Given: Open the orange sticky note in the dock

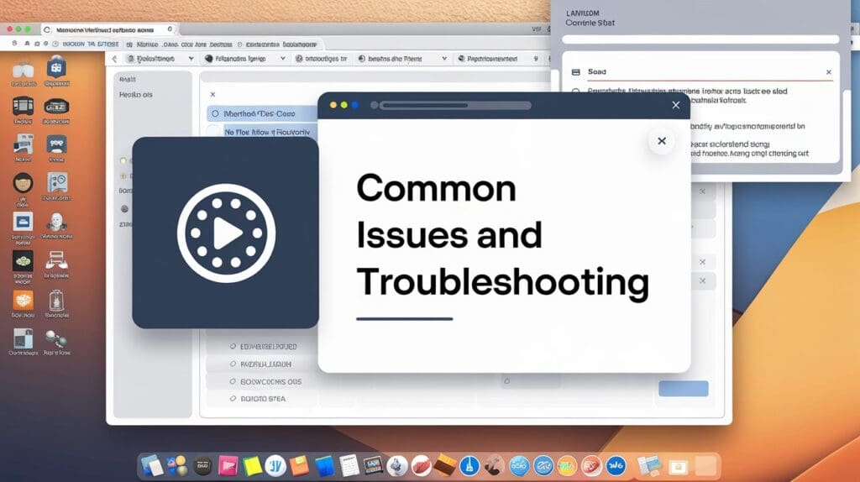Looking at the screenshot, I should [x=300, y=466].
